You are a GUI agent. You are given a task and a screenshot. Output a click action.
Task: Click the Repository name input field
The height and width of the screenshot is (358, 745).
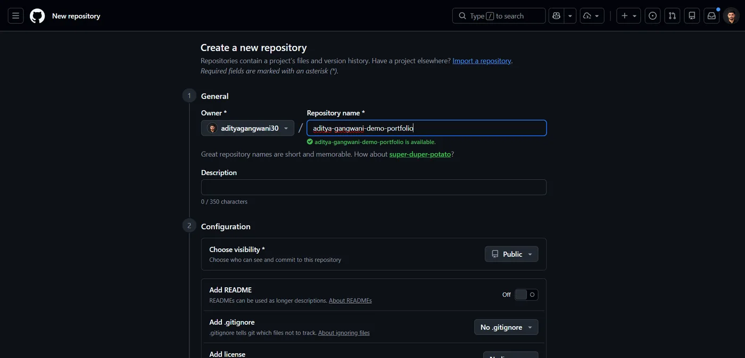(426, 128)
